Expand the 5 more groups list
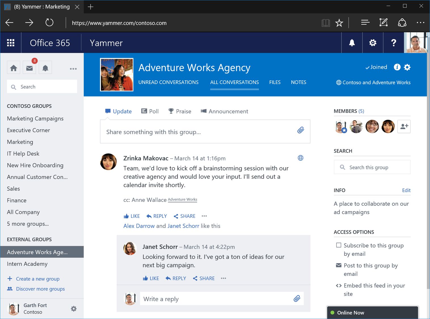Viewport: 430px width, 319px height. coord(28,224)
